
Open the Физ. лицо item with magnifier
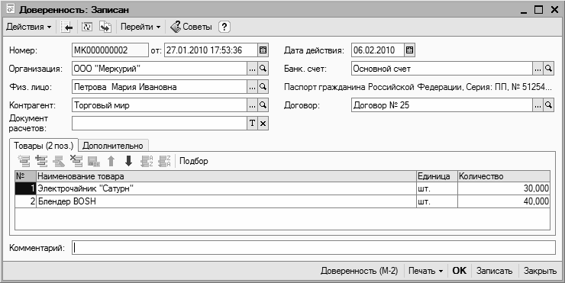point(263,87)
